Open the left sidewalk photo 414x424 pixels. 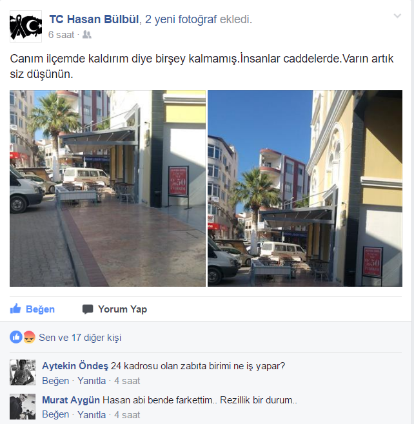click(108, 188)
